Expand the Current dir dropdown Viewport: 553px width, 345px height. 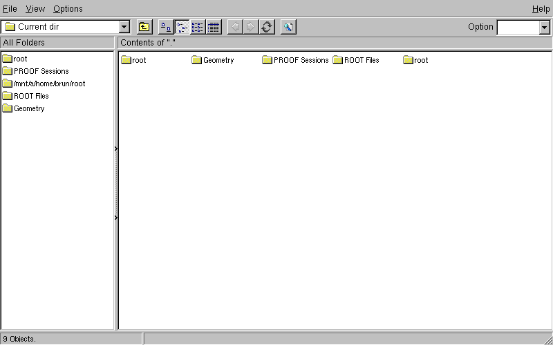pos(124,27)
